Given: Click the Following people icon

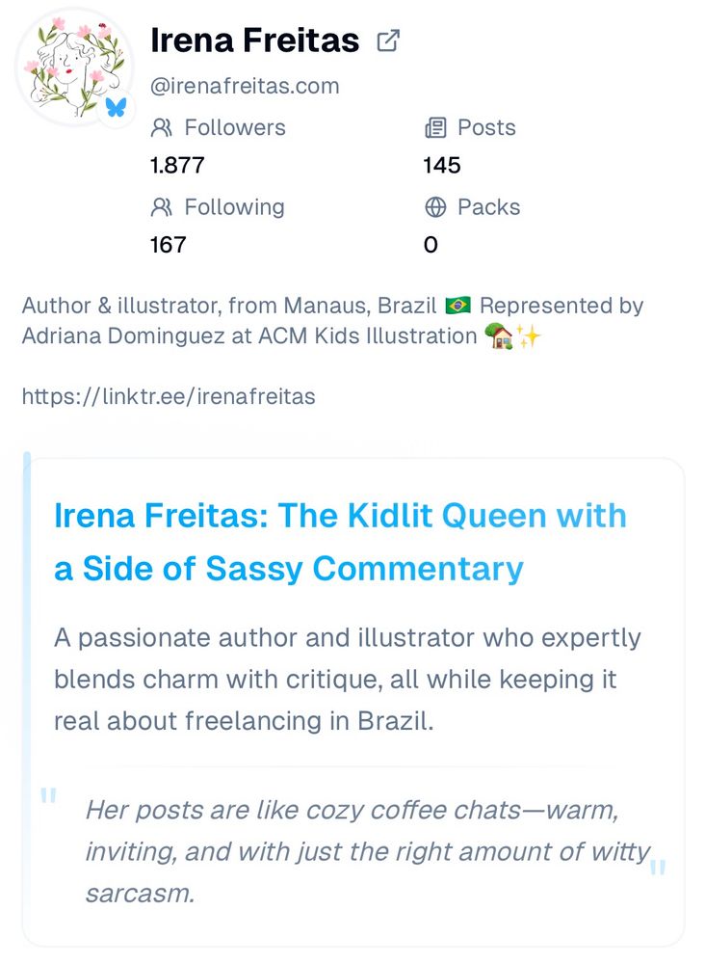Looking at the screenshot, I should tap(162, 207).
